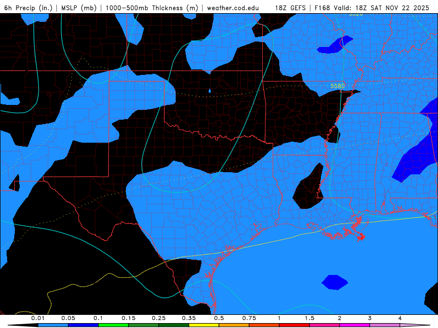
Task: Click the legend value 1.5
Action: (x=309, y=318)
